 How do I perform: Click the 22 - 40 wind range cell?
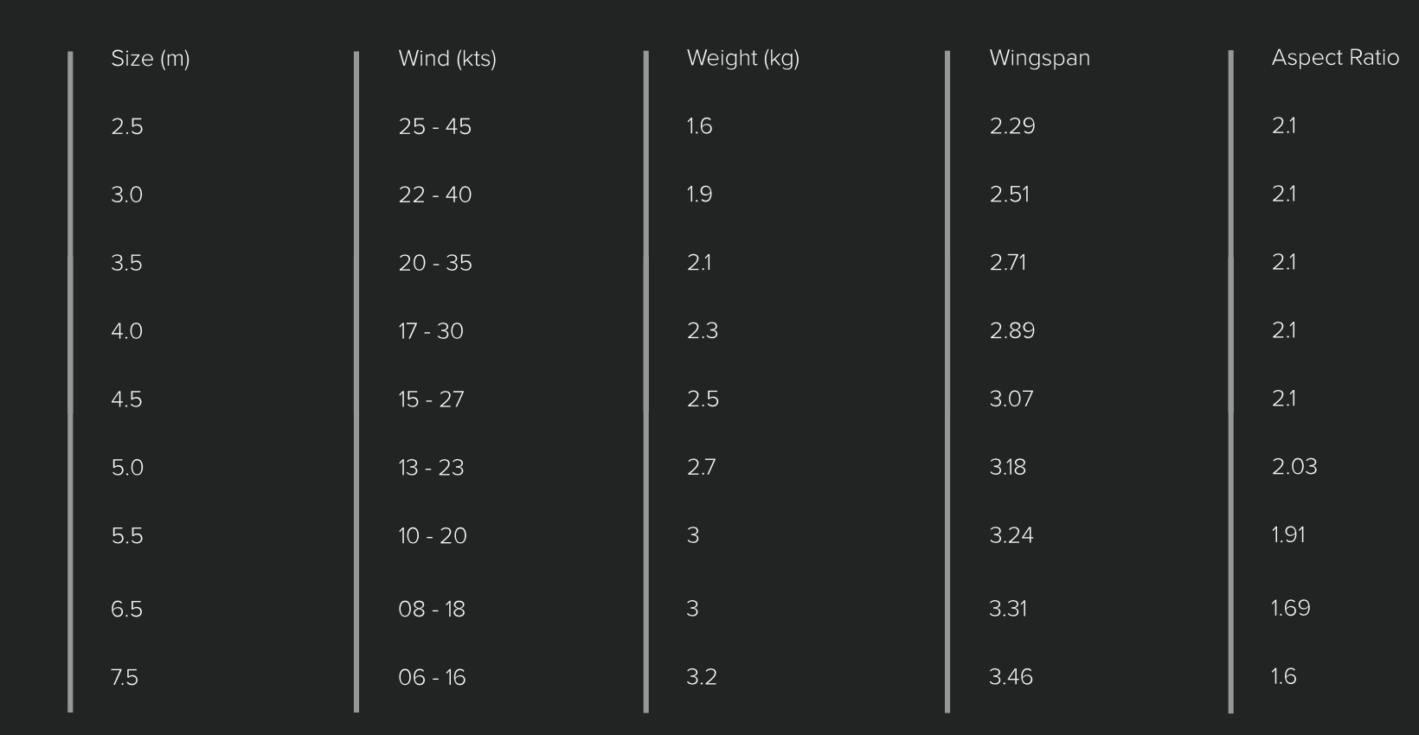[x=434, y=195]
